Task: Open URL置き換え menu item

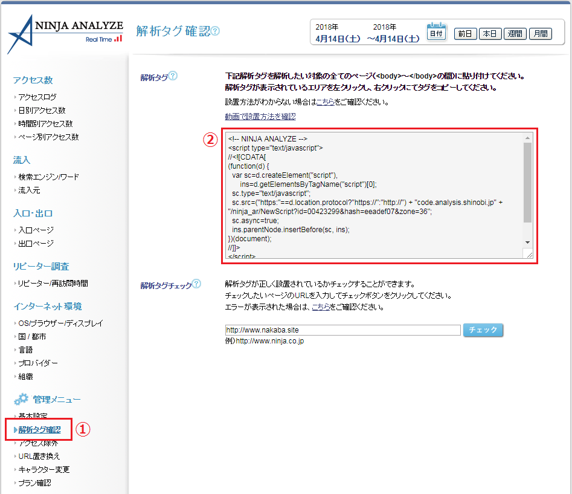Action: [x=39, y=457]
